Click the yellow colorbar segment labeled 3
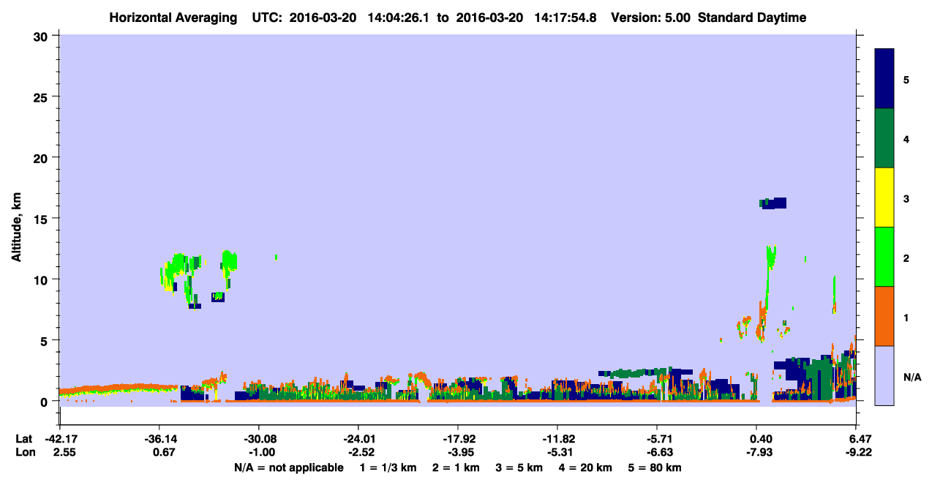 pyautogui.click(x=884, y=198)
